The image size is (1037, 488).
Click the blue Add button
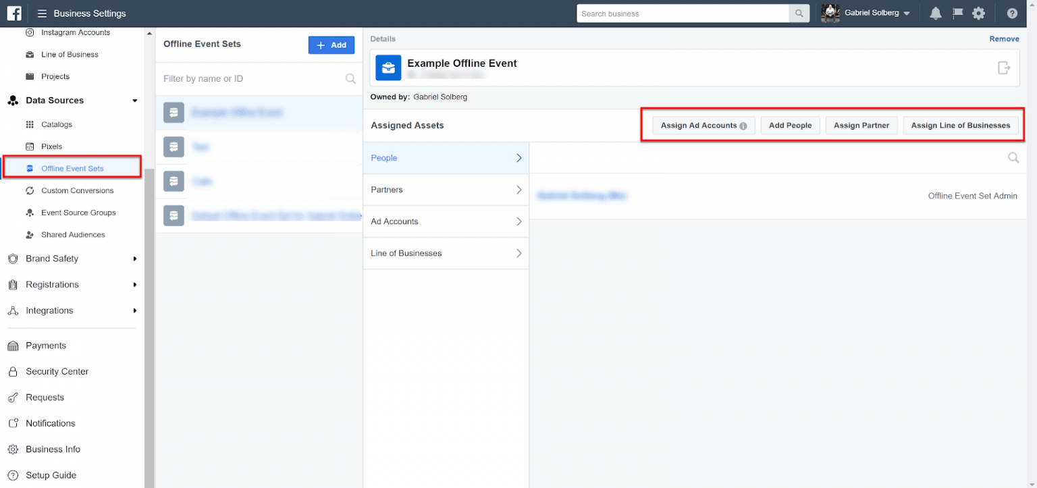(331, 45)
